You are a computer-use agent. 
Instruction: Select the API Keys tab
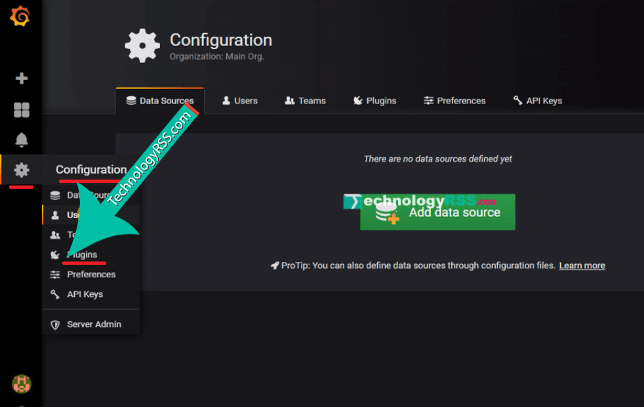coord(537,101)
